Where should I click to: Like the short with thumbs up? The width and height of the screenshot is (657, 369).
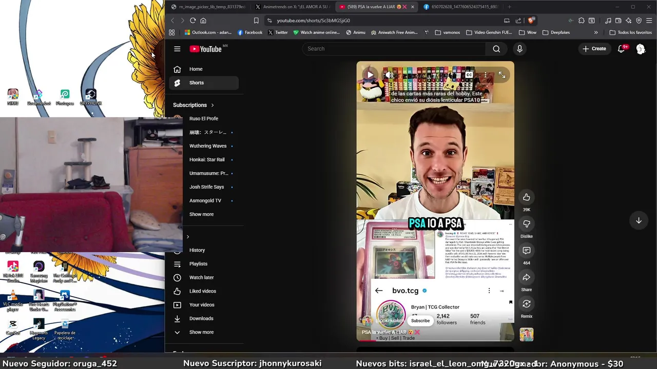(527, 197)
